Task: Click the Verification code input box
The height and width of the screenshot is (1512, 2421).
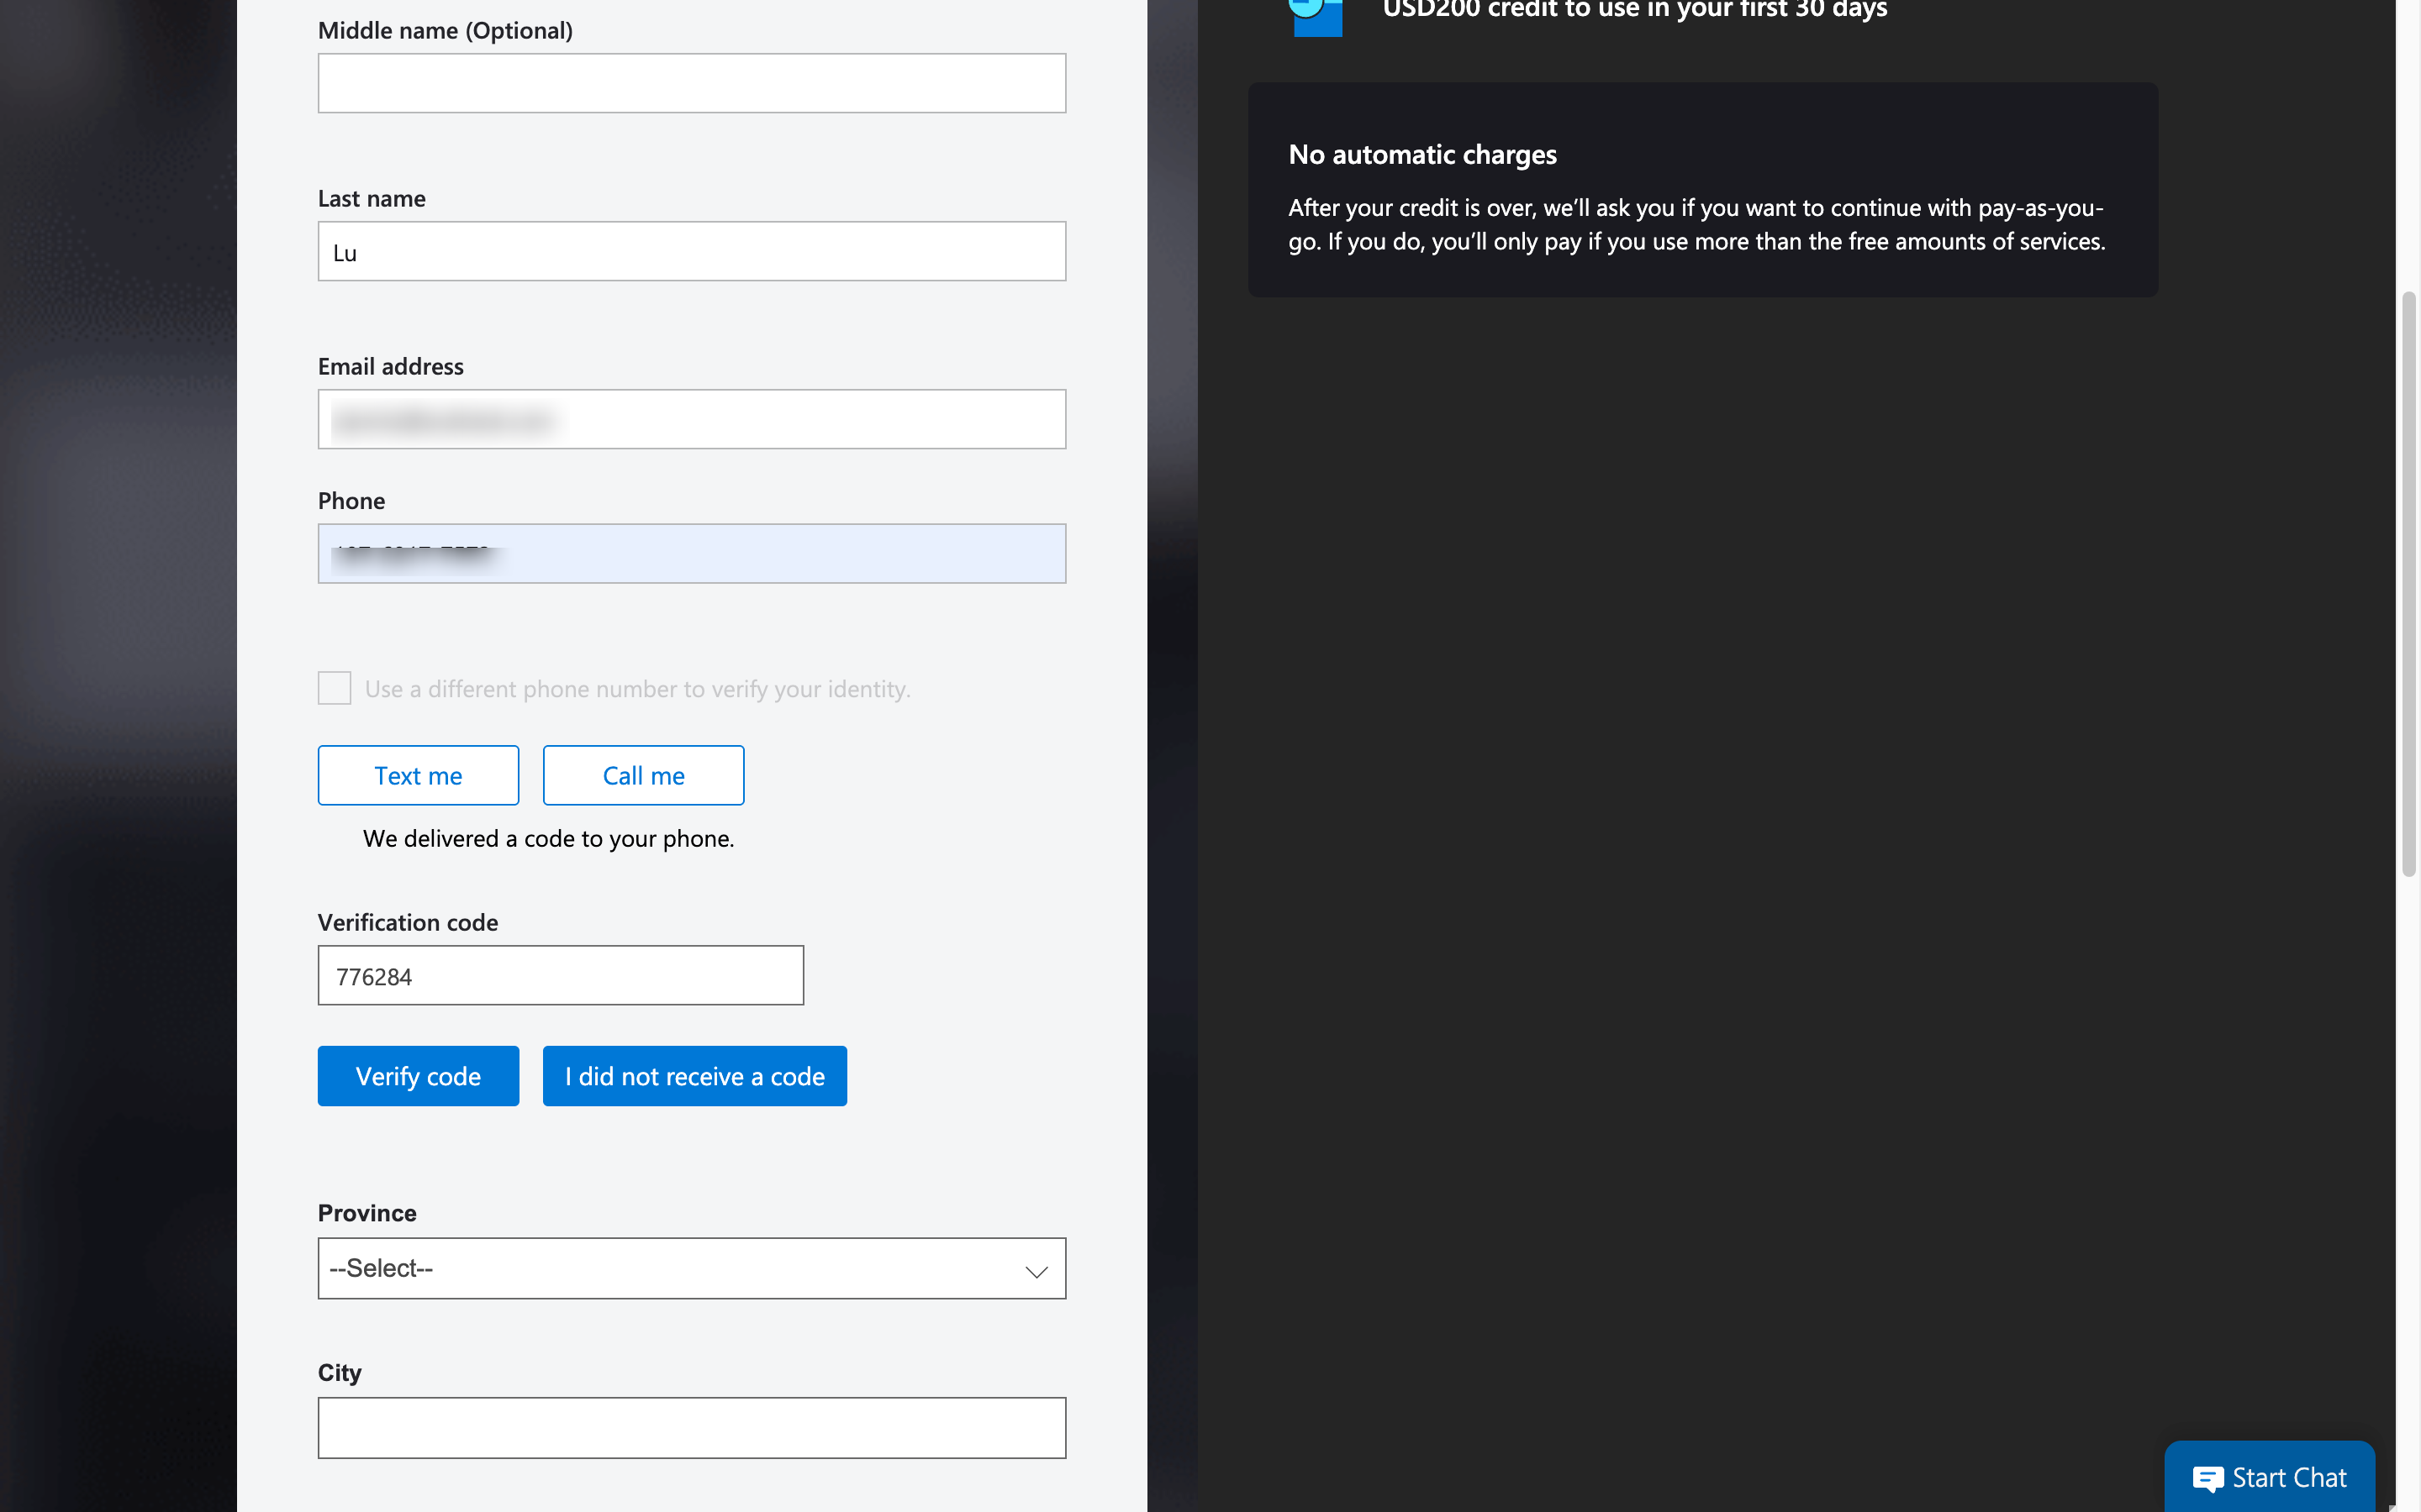Action: (560, 975)
